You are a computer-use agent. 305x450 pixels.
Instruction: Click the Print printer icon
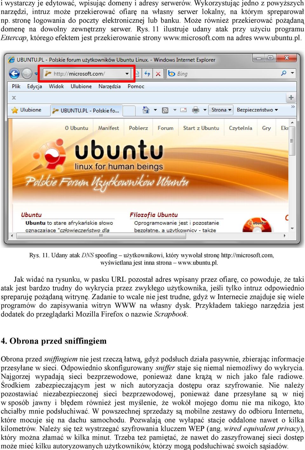tap(196, 110)
